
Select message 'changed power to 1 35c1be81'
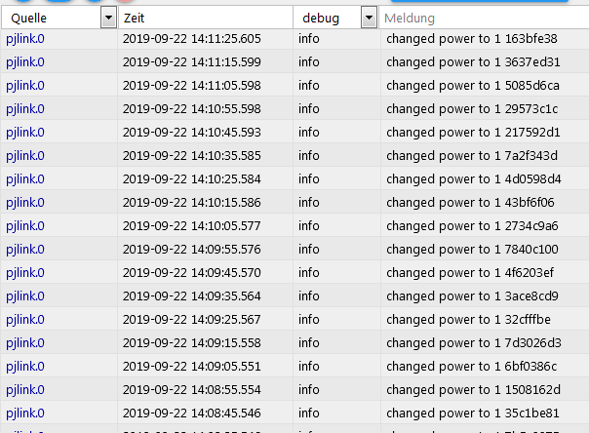click(473, 413)
